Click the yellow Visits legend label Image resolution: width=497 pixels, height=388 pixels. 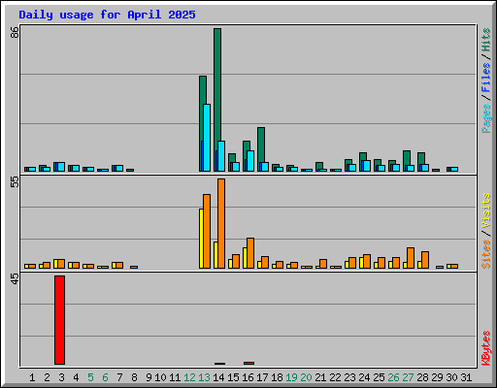485,210
